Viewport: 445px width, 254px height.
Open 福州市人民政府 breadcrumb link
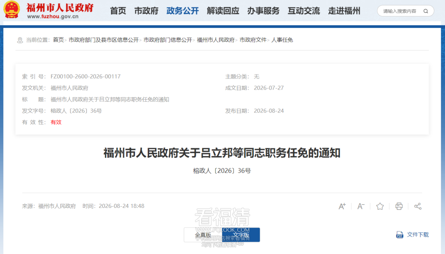pyautogui.click(x=215, y=40)
